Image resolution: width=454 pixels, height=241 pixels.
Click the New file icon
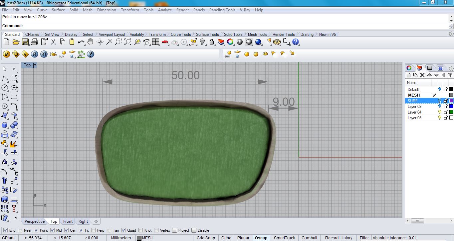pos(6,42)
